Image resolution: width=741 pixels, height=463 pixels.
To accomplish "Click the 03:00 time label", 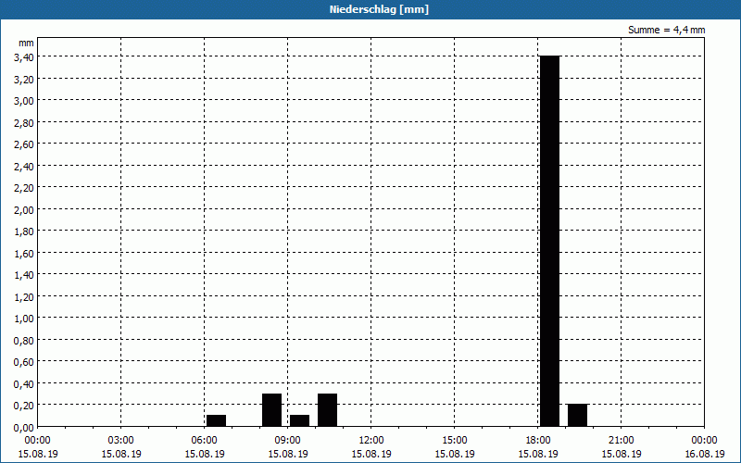I will 121,441.
